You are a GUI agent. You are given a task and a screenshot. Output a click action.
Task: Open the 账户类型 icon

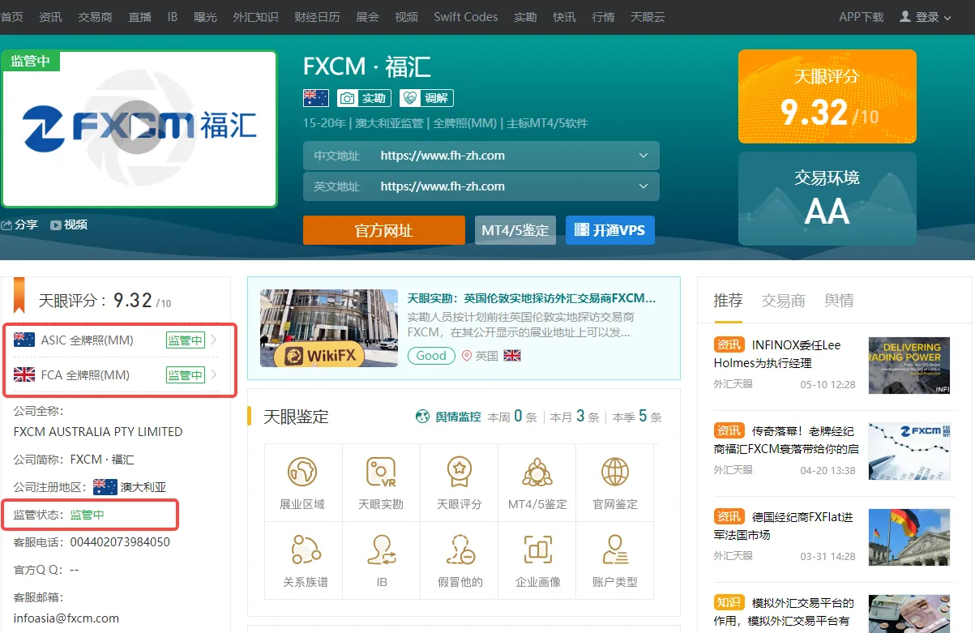615,550
